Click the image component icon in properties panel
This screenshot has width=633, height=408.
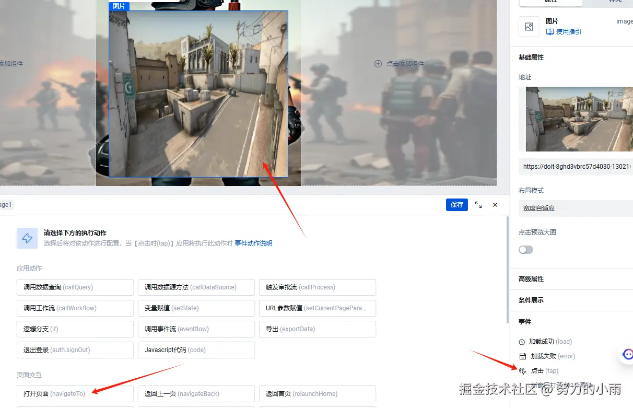tap(529, 27)
